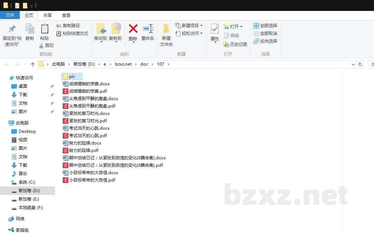Viewport: 374px width, 233px height.
Task: Click the Delete red X icon
Action: 133,29
